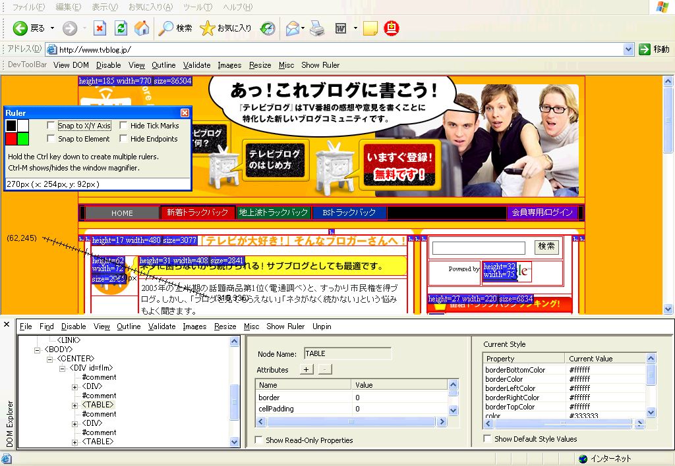
Task: Click the Print icon
Action: pyautogui.click(x=317, y=28)
